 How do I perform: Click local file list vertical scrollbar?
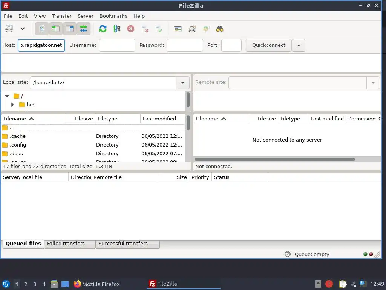(188, 123)
